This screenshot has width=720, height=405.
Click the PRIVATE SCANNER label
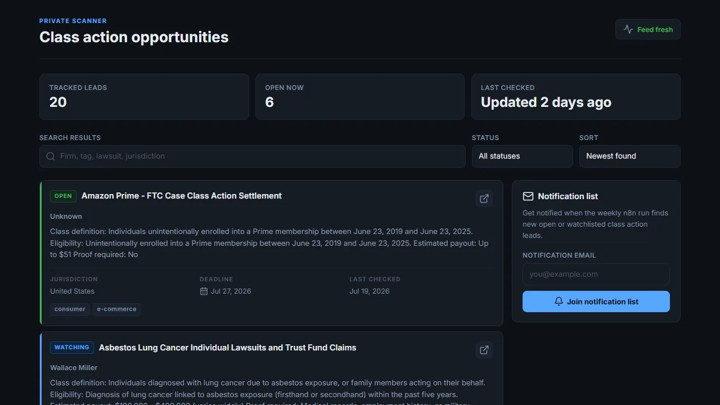(x=73, y=21)
